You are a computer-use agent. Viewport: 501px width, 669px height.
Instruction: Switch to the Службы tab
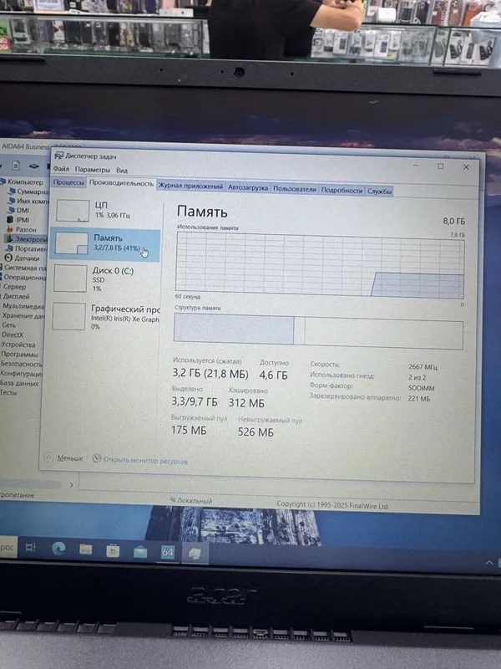coord(379,192)
